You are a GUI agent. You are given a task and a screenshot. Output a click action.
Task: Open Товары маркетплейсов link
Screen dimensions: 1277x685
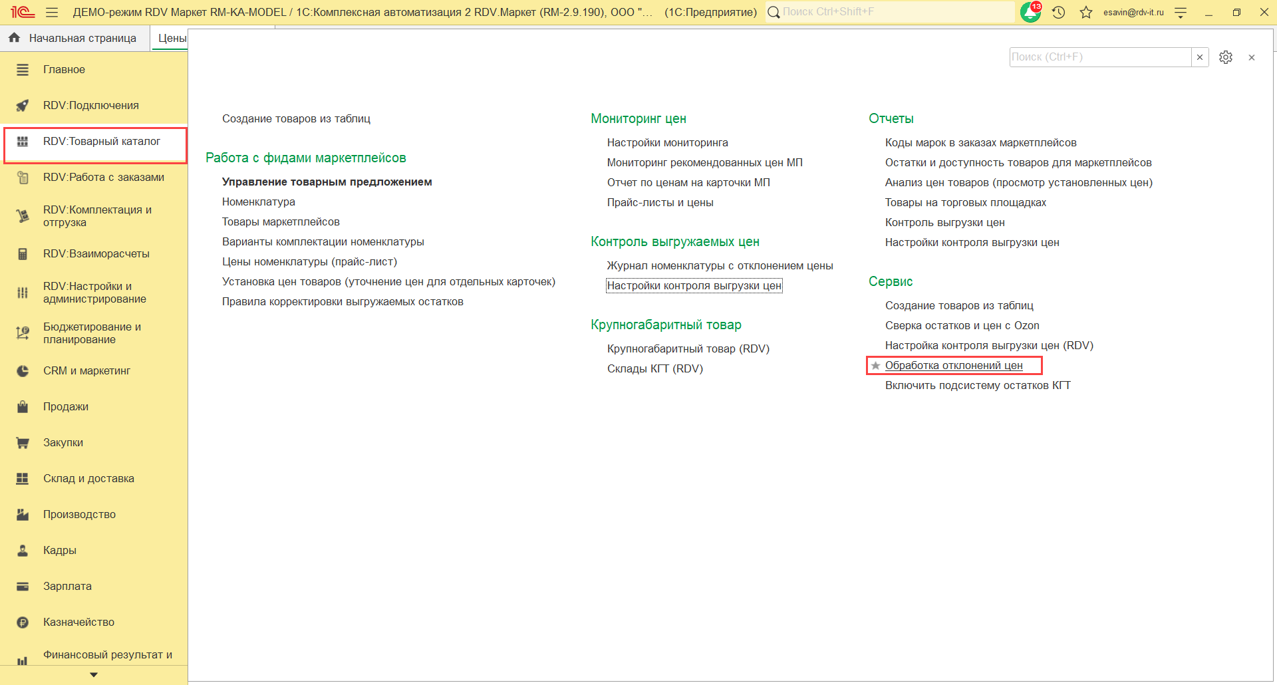(281, 222)
